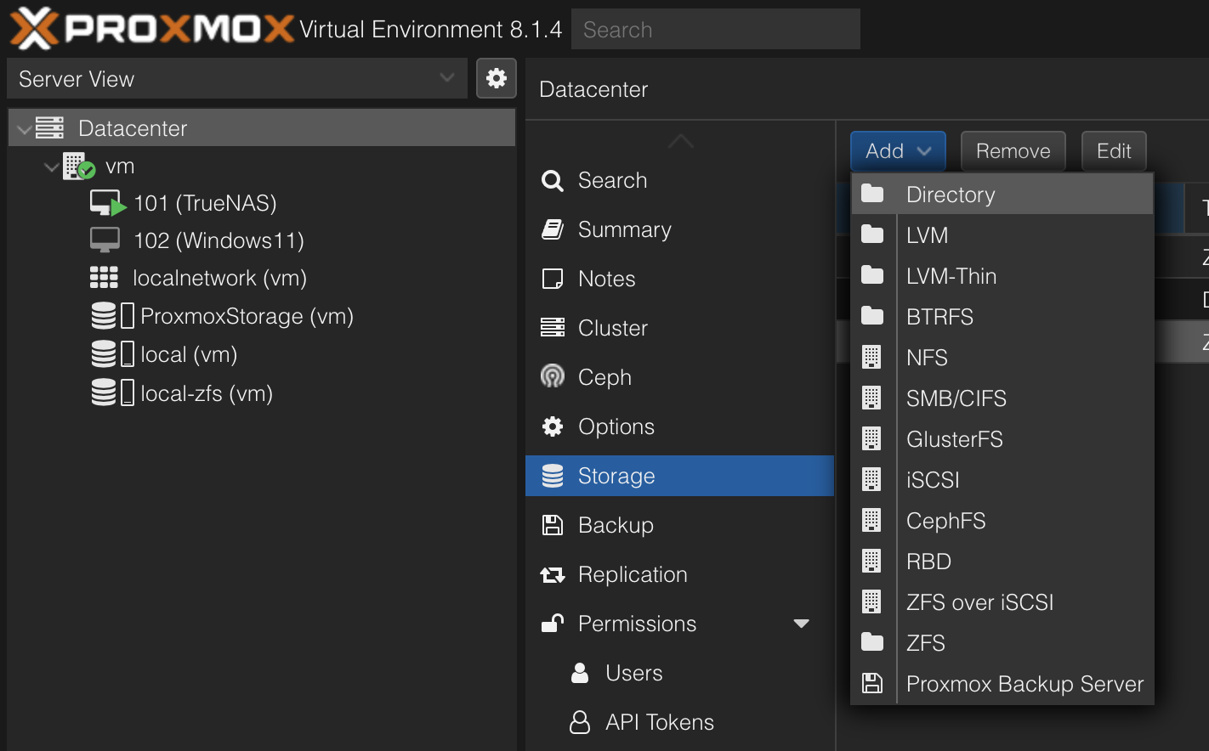Select iSCSI storage type
This screenshot has height=751, width=1209.
pyautogui.click(x=1003, y=480)
